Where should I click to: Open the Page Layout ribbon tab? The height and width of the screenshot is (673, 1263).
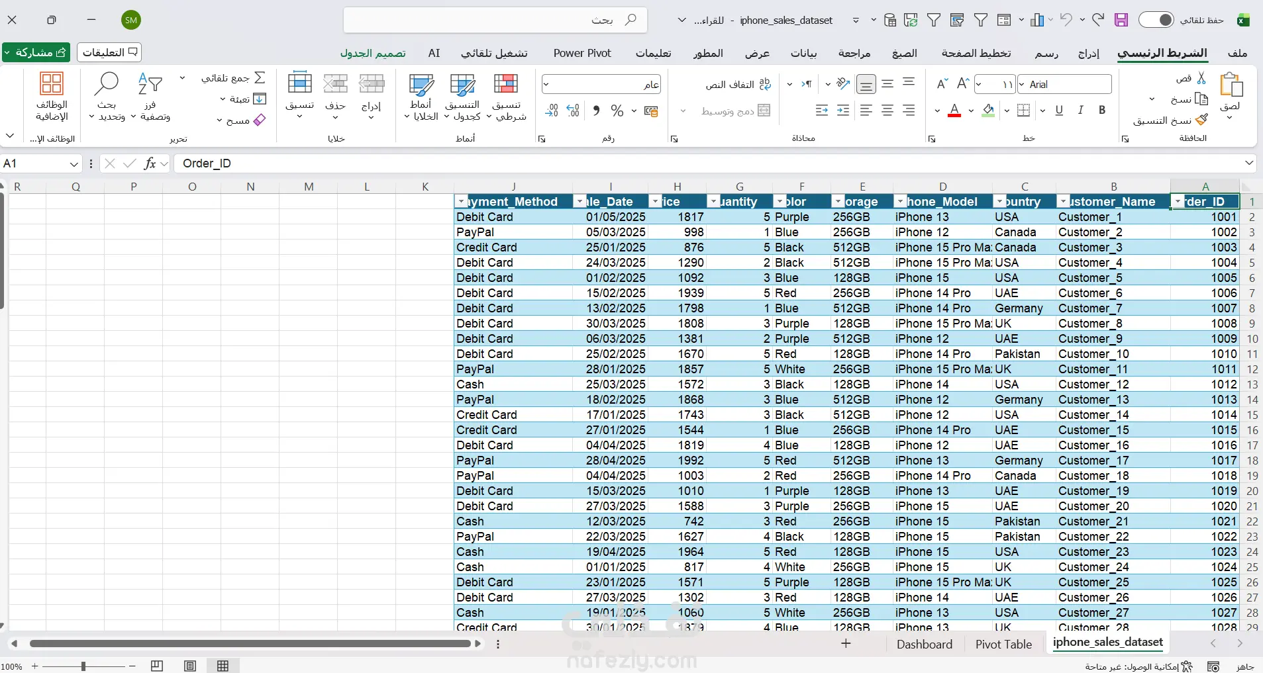click(x=976, y=54)
